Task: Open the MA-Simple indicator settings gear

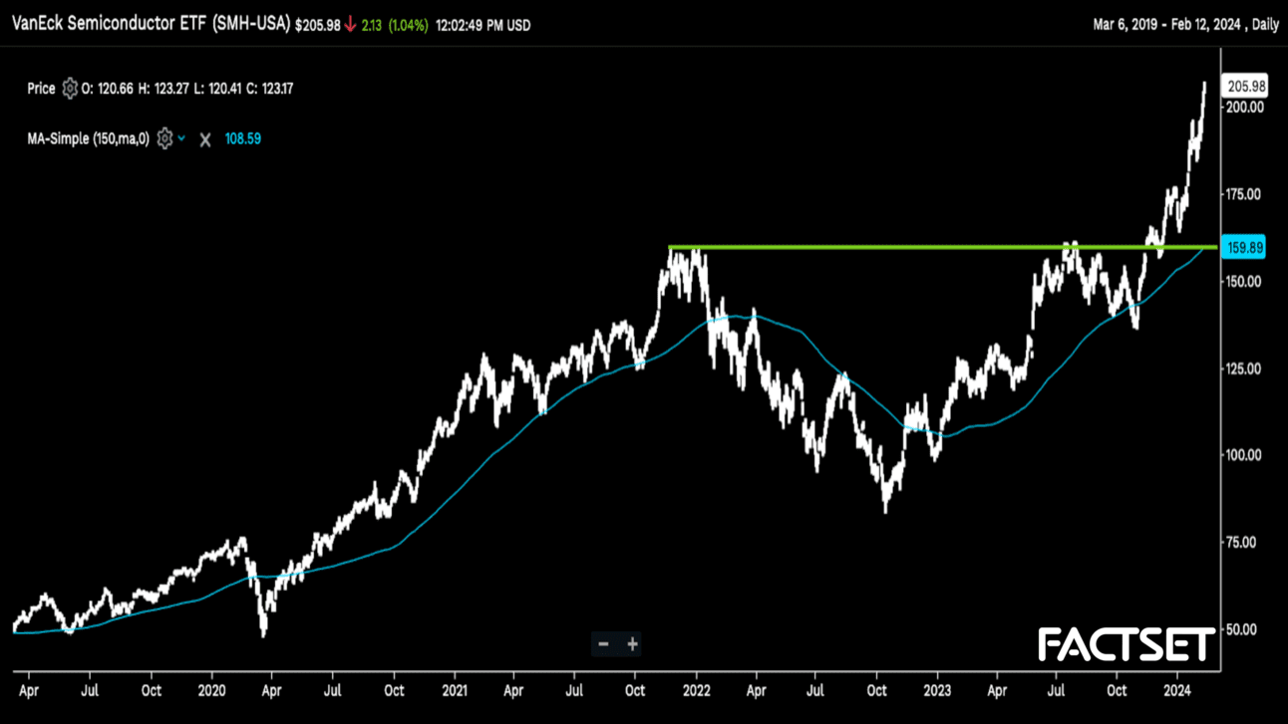Action: tap(164, 138)
